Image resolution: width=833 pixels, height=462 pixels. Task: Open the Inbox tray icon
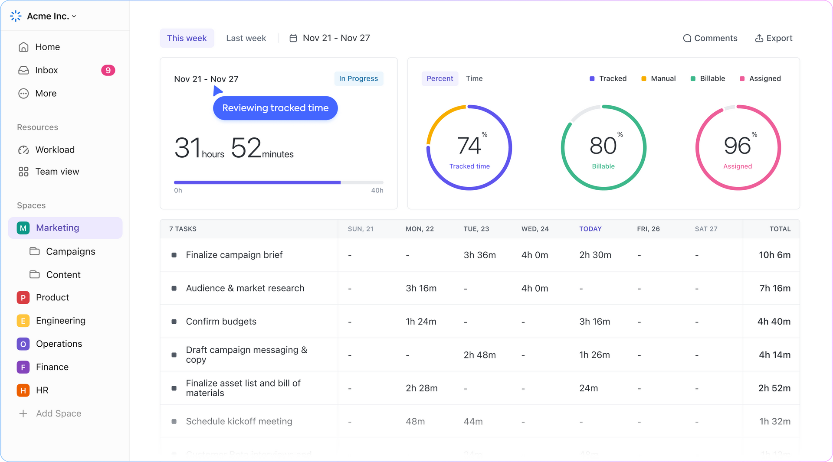click(x=23, y=70)
